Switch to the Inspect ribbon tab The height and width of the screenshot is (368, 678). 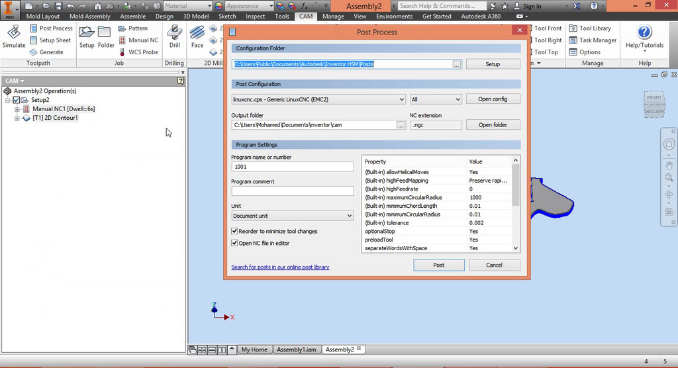[x=255, y=16]
